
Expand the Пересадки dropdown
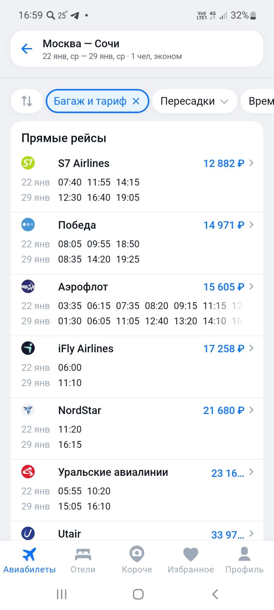(x=194, y=101)
